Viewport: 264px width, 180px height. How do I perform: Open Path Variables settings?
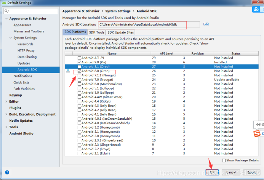[x=24, y=89]
